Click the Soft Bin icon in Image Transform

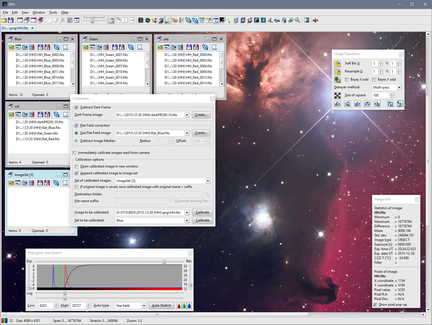pyautogui.click(x=337, y=64)
